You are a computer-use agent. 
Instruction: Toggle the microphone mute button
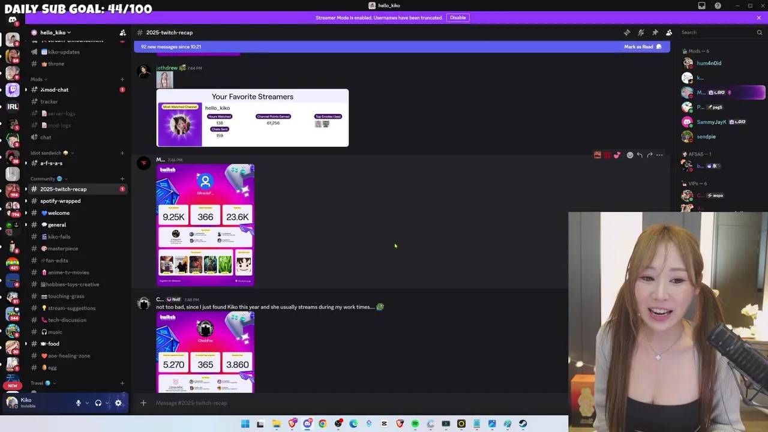point(78,403)
